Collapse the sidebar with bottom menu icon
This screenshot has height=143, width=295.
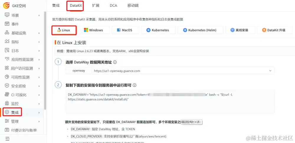[7, 139]
